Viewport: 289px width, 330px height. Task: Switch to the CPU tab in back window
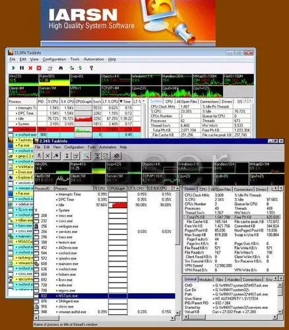tap(169, 102)
